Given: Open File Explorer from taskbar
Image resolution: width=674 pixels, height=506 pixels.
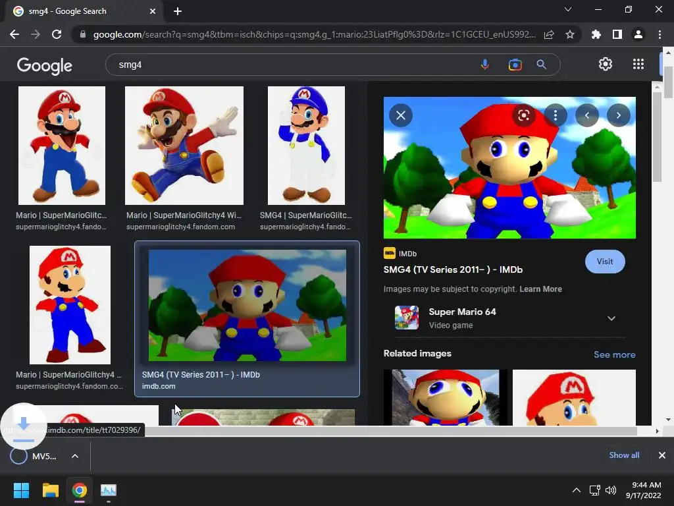Looking at the screenshot, I should [50, 490].
